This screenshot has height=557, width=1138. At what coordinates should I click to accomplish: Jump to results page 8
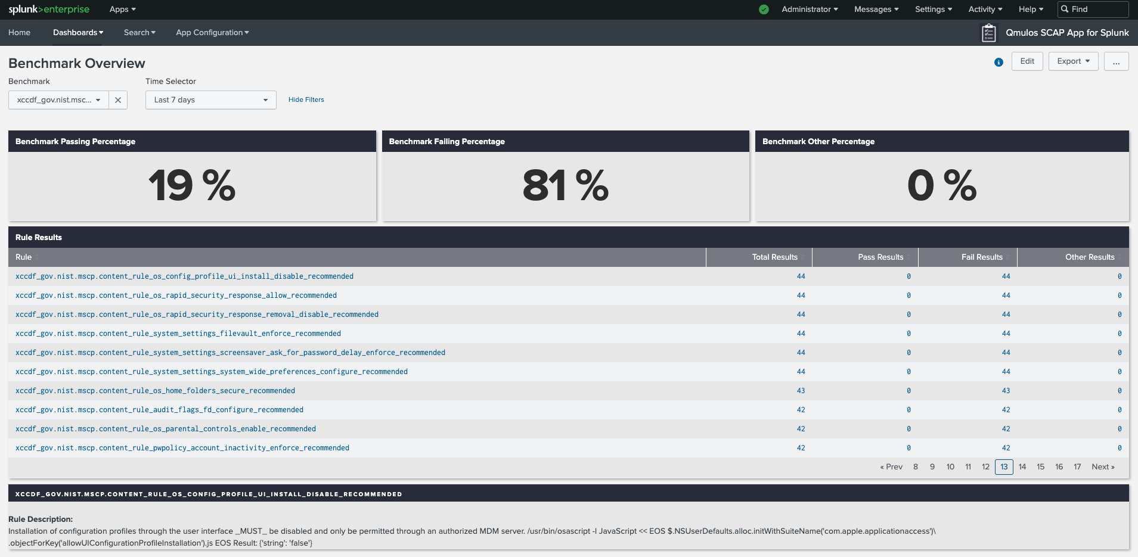(916, 467)
